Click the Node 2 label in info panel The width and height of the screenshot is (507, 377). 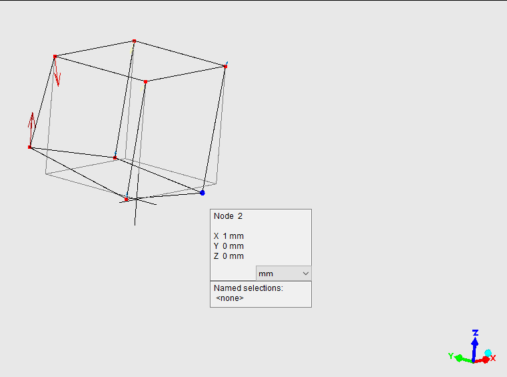229,216
